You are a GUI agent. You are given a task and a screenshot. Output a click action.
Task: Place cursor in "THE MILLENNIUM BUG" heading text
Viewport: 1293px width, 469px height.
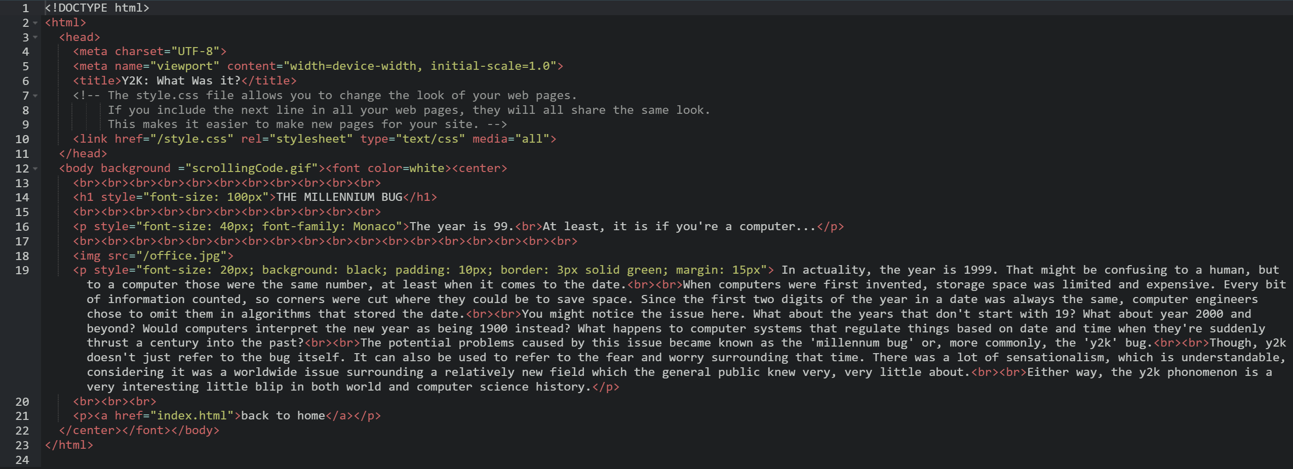(x=339, y=197)
